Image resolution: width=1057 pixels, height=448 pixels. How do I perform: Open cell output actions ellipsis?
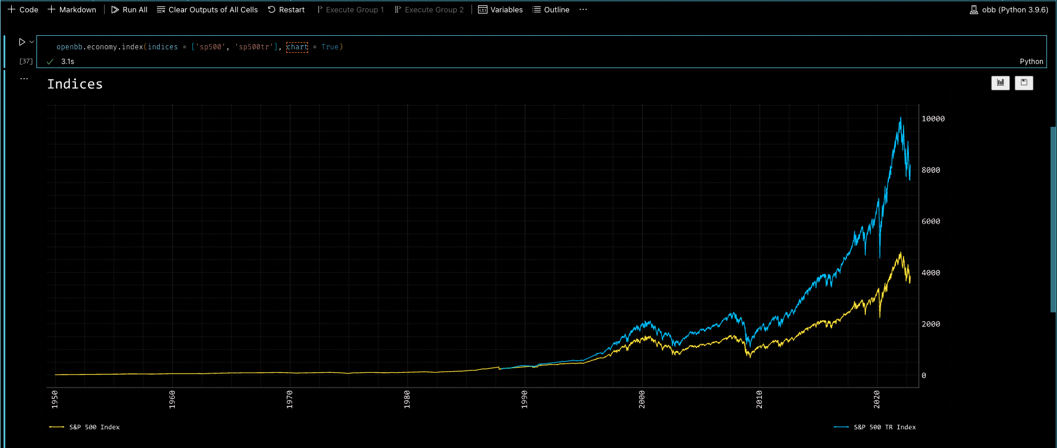tap(24, 78)
